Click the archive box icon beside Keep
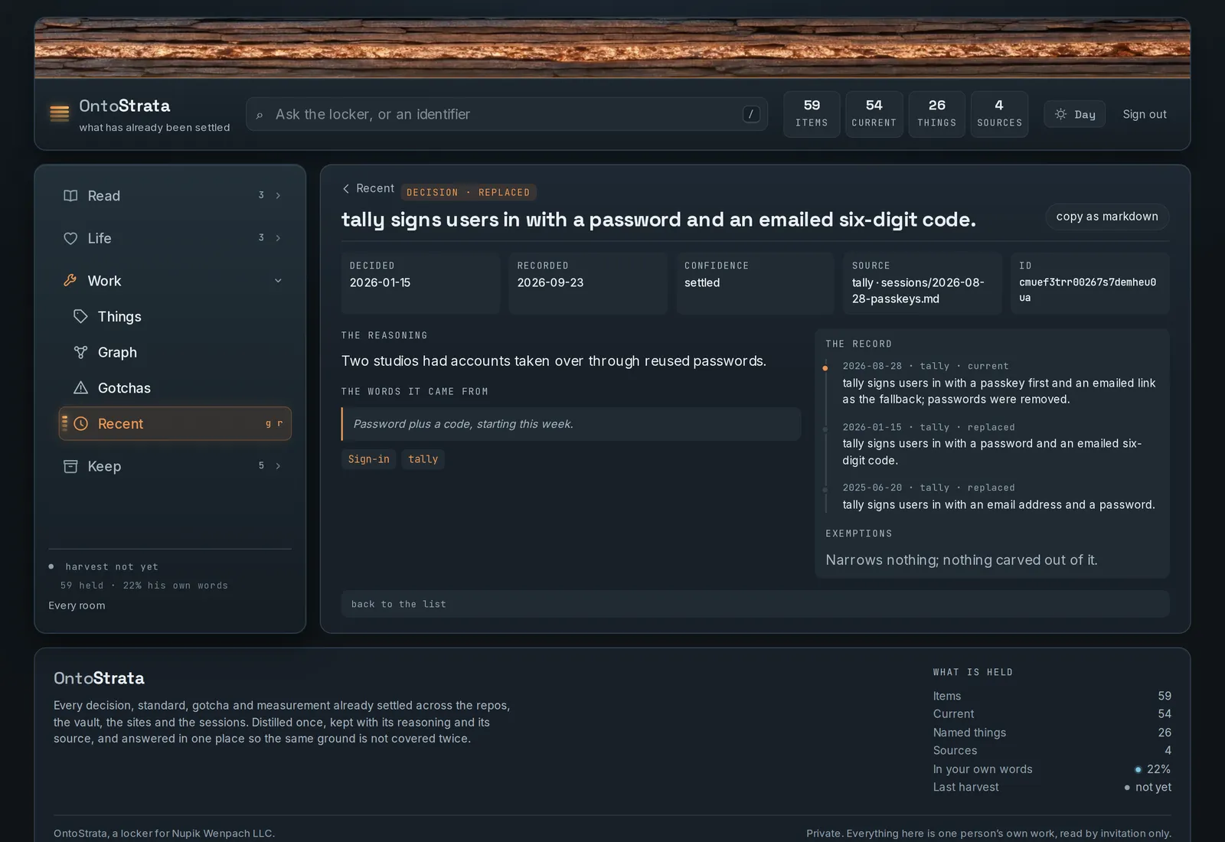1225x842 pixels. click(70, 466)
